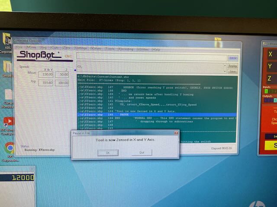The width and height of the screenshot is (277, 207).
Task: Open the [H]elp menu
Action: 156,50
